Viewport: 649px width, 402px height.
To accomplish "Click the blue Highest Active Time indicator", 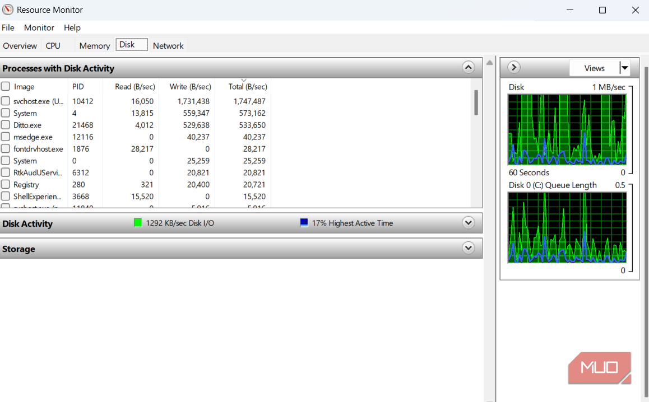I will coord(304,223).
